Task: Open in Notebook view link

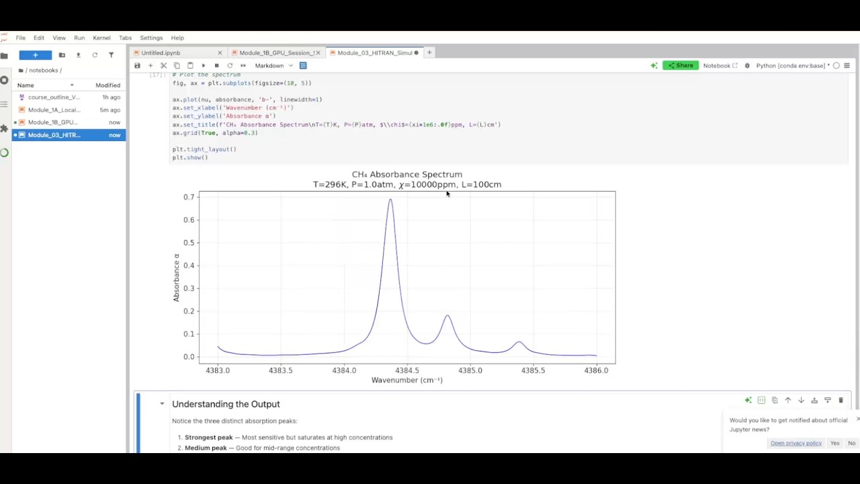Action: tap(720, 66)
